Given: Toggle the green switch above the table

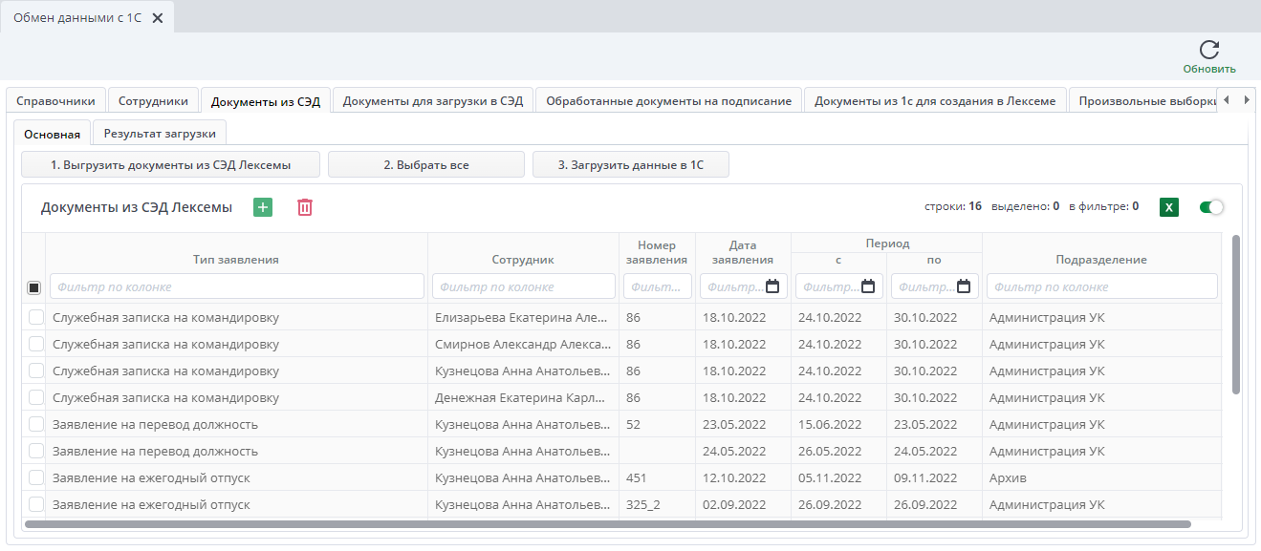Looking at the screenshot, I should 1211,206.
